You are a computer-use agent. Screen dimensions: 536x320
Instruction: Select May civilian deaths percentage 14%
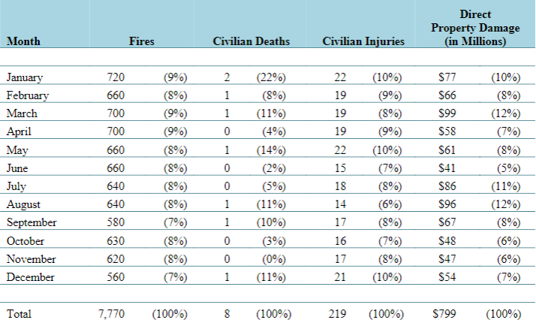(271, 150)
